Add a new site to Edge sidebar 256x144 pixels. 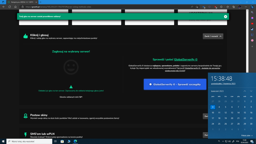252,47
